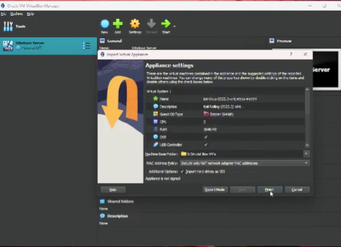Viewport: 341px width, 247px height.
Task: Open the File menu
Action: pyautogui.click(x=3, y=14)
